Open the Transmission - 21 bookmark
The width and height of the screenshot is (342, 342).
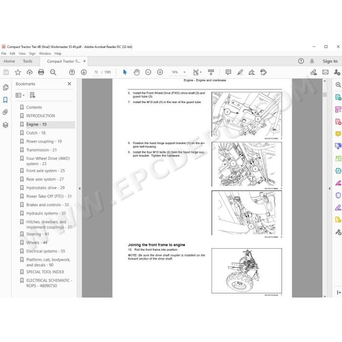42,150
